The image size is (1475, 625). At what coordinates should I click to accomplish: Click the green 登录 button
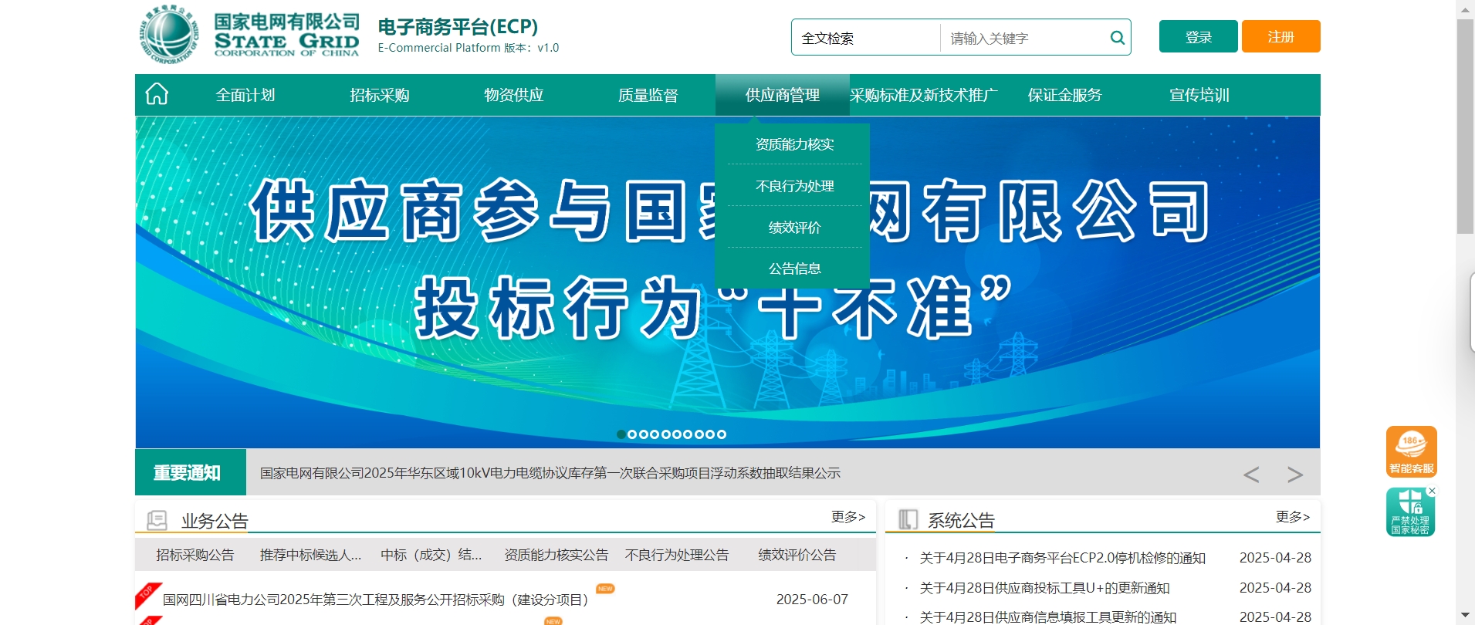click(x=1198, y=36)
